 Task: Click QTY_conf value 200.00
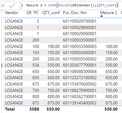54,59
